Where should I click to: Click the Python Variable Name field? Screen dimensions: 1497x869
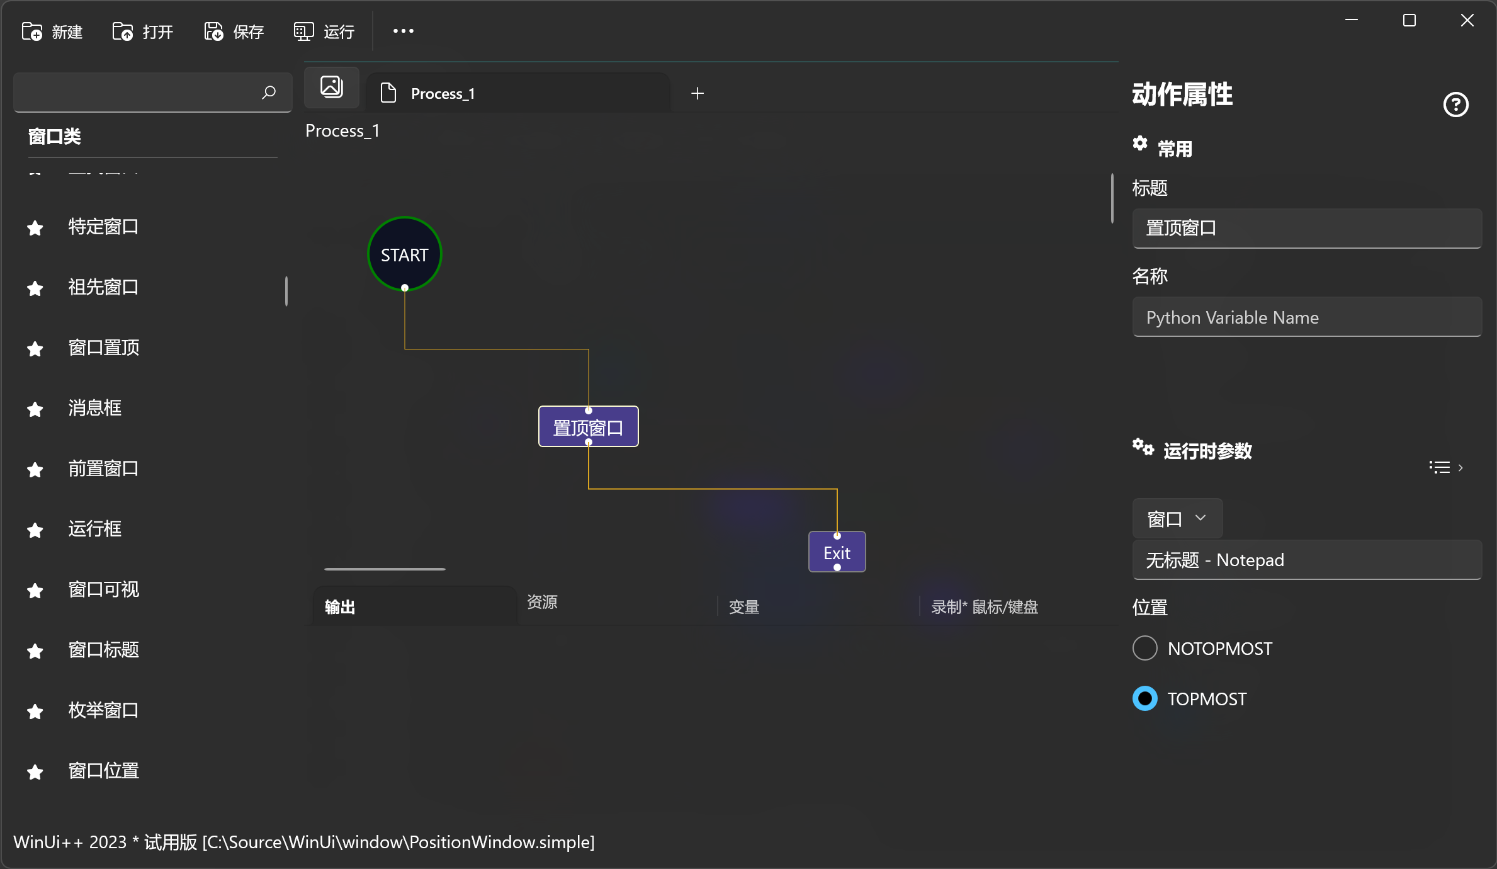(x=1306, y=317)
